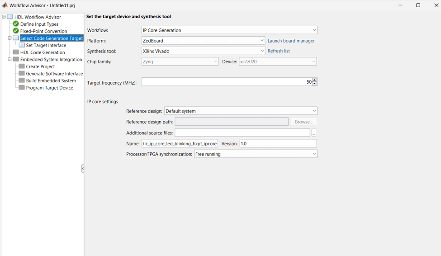Increase target frequency with the up arrow
The image size is (441, 256).
point(315,80)
